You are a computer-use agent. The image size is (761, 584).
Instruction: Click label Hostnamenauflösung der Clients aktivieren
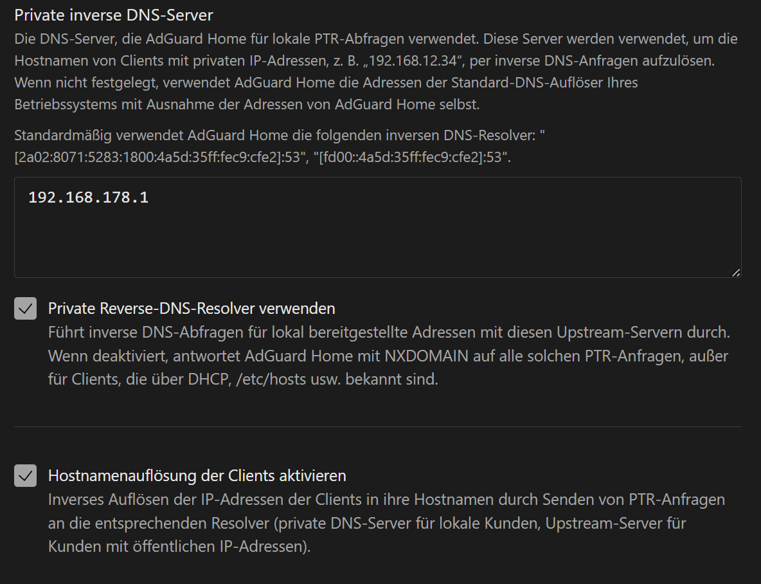[197, 476]
